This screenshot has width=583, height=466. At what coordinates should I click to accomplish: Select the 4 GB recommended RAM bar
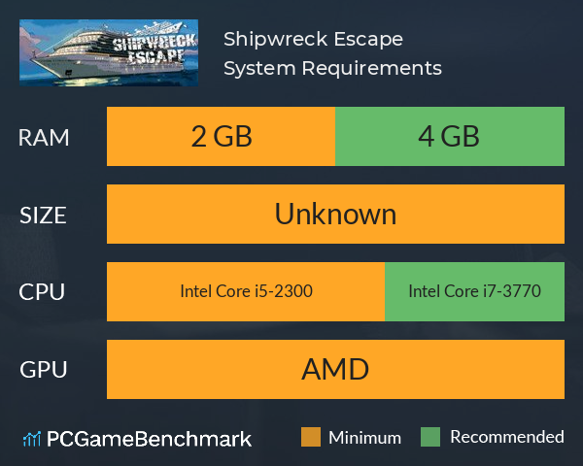point(450,136)
